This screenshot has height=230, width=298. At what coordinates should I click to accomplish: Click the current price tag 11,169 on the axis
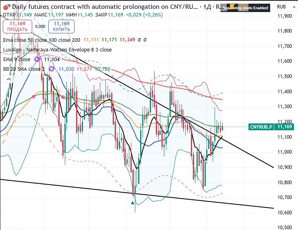point(284,127)
